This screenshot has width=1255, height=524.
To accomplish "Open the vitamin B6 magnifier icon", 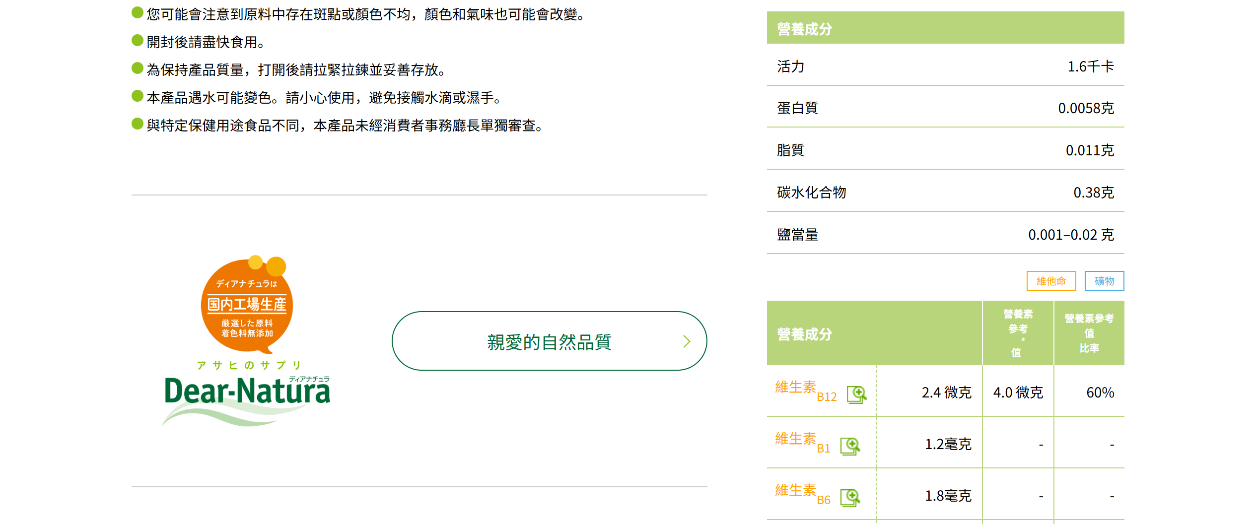I will click(x=850, y=497).
